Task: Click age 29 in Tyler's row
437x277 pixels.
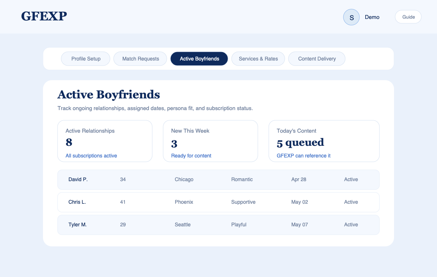Action: tap(123, 225)
